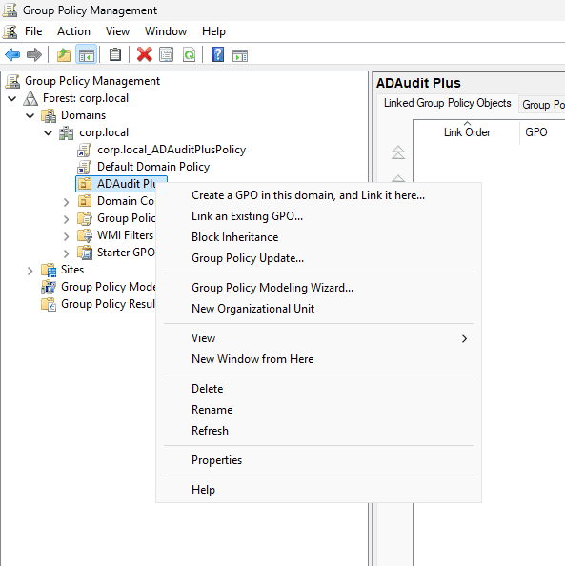Image resolution: width=565 pixels, height=566 pixels.
Task: Open the View submenu arrow
Action: [464, 338]
